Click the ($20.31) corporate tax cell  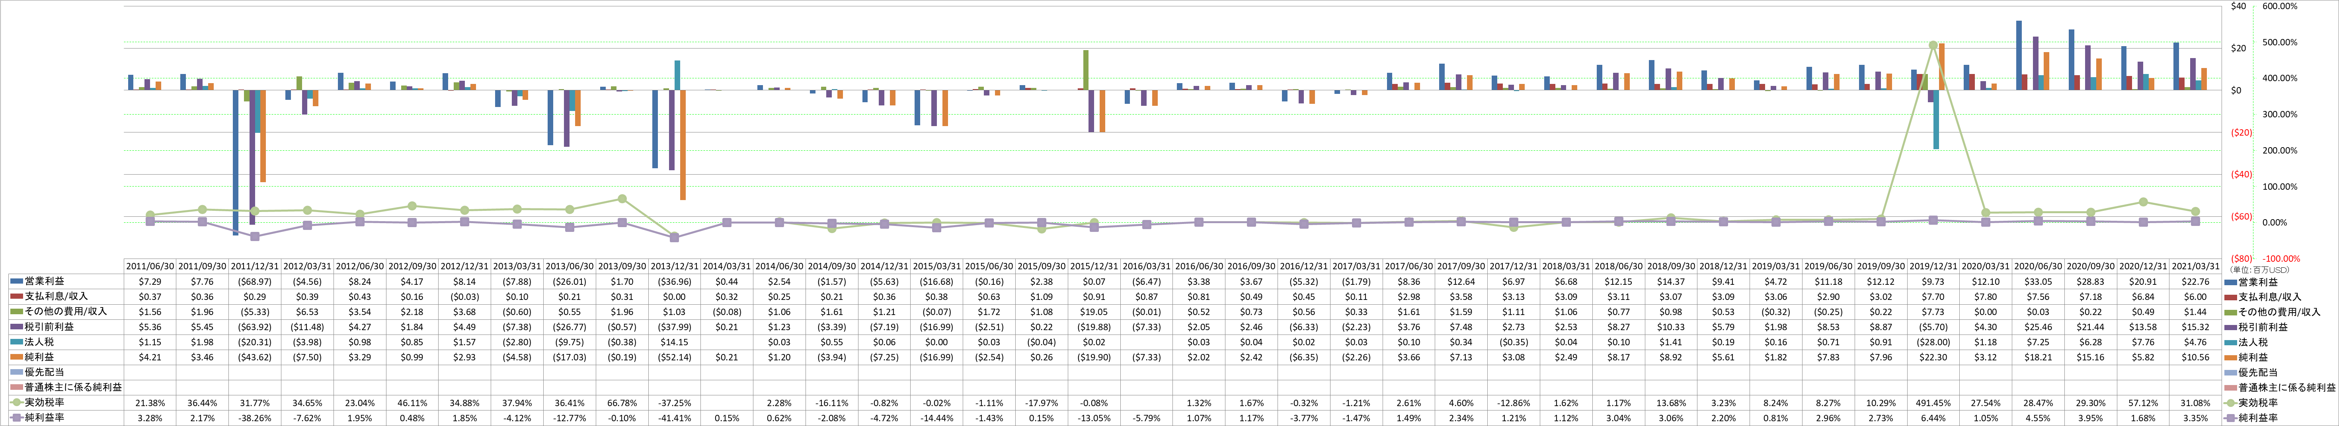pyautogui.click(x=255, y=342)
